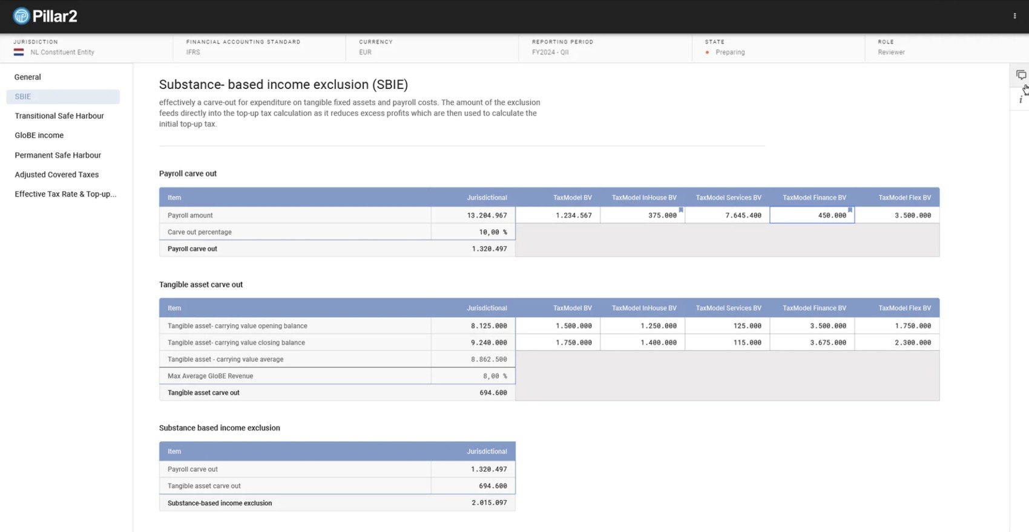Click the Tangible asset carve out section heading
The height and width of the screenshot is (532, 1029).
coord(201,285)
